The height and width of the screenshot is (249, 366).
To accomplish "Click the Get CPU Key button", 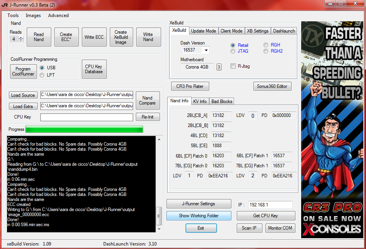I will click(x=265, y=216).
